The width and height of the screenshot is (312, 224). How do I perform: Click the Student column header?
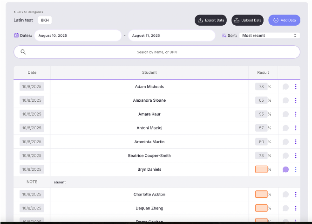[149, 72]
